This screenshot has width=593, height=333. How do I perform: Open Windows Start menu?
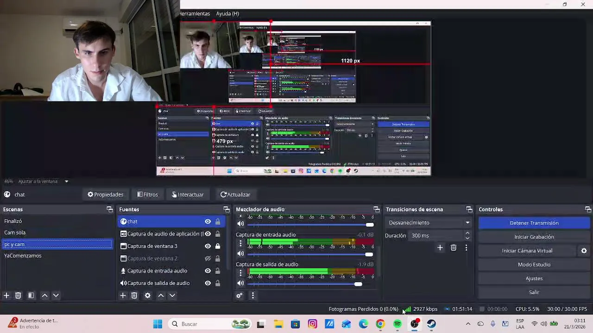point(158,324)
